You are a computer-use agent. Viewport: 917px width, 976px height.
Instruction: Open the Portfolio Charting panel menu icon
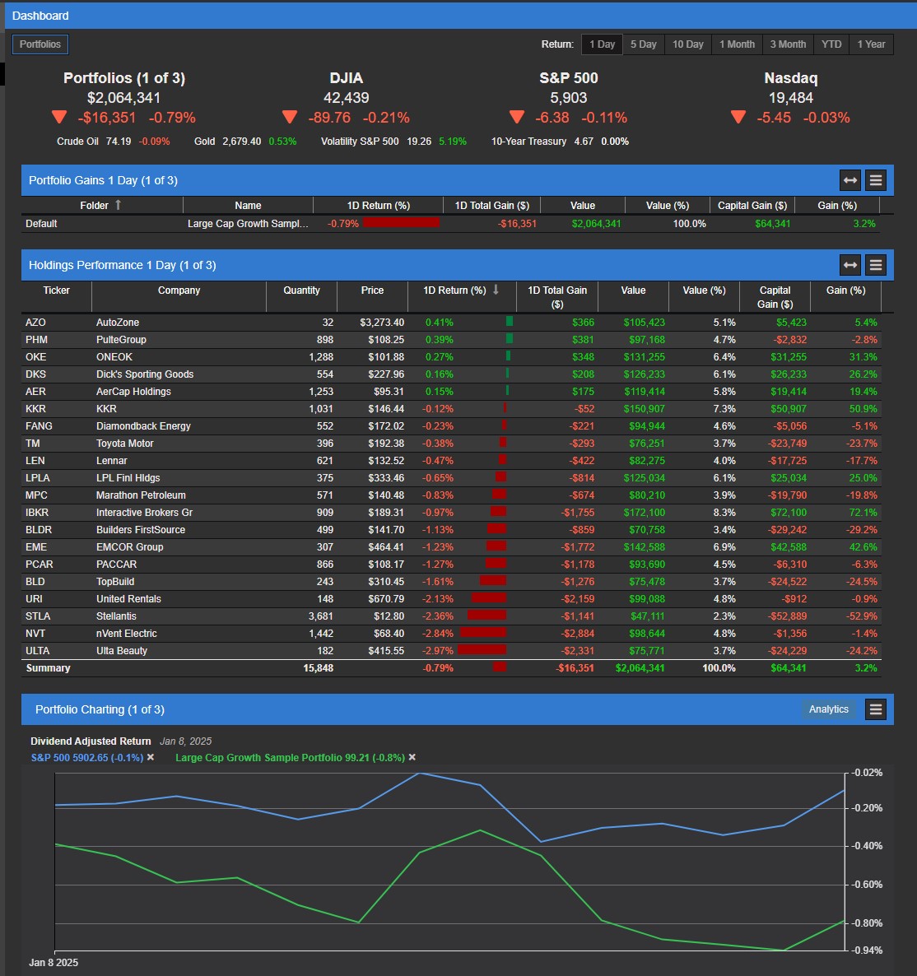[x=875, y=709]
